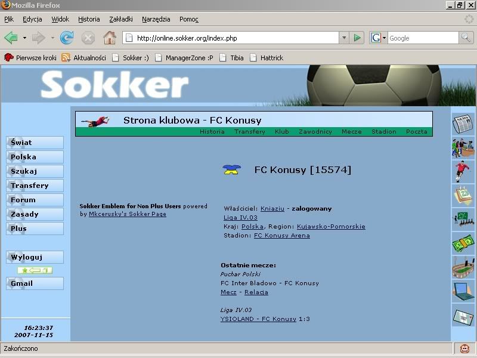Open the Liga IV.03 link
The height and width of the screenshot is (358, 477).
point(240,217)
